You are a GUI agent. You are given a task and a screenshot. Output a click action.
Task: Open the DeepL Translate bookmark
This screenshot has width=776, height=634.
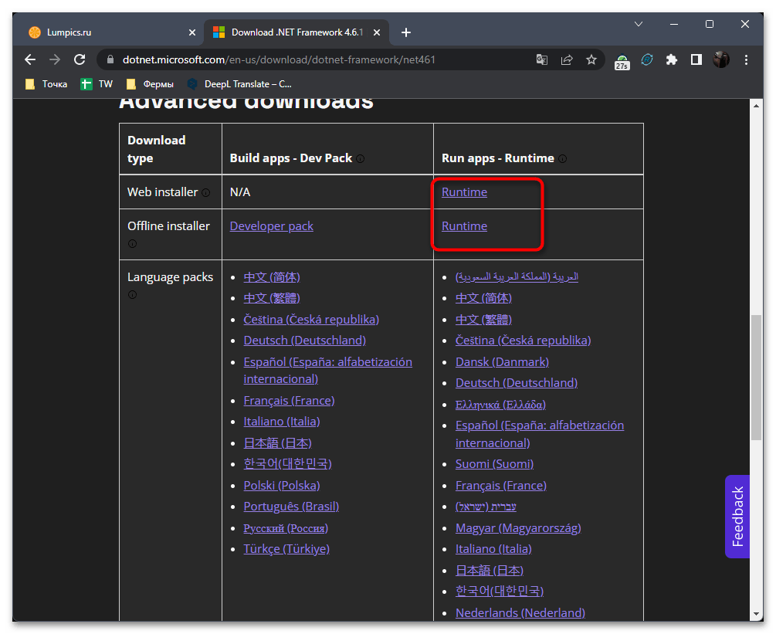pyautogui.click(x=239, y=84)
